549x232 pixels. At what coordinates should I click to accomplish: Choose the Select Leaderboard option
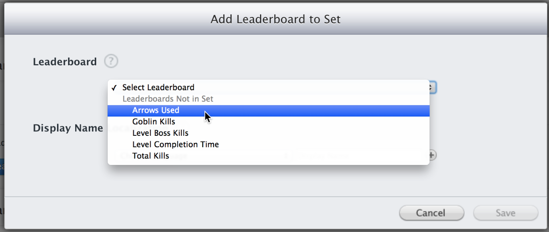coord(158,87)
